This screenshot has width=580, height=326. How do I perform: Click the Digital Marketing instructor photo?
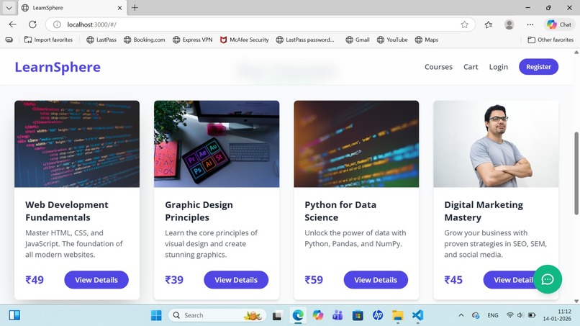pyautogui.click(x=496, y=144)
